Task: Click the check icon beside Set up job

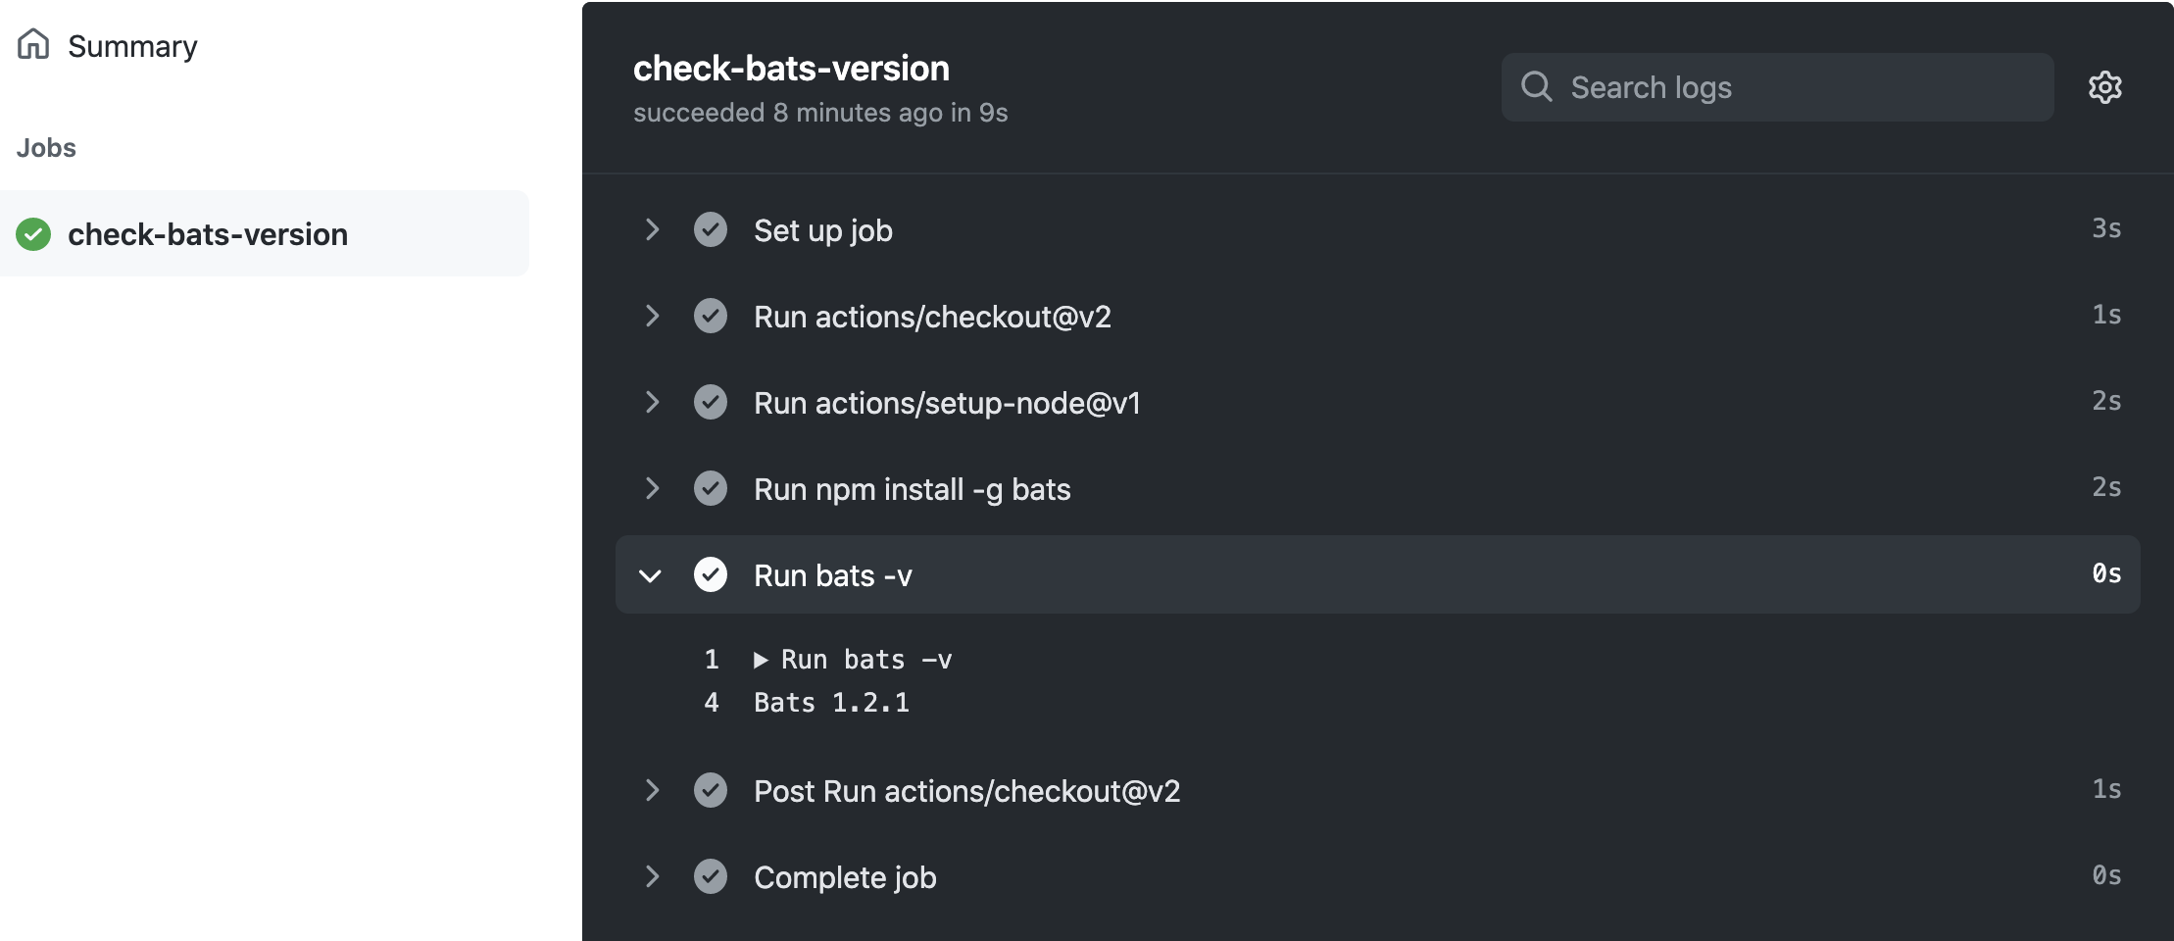Action: point(710,229)
